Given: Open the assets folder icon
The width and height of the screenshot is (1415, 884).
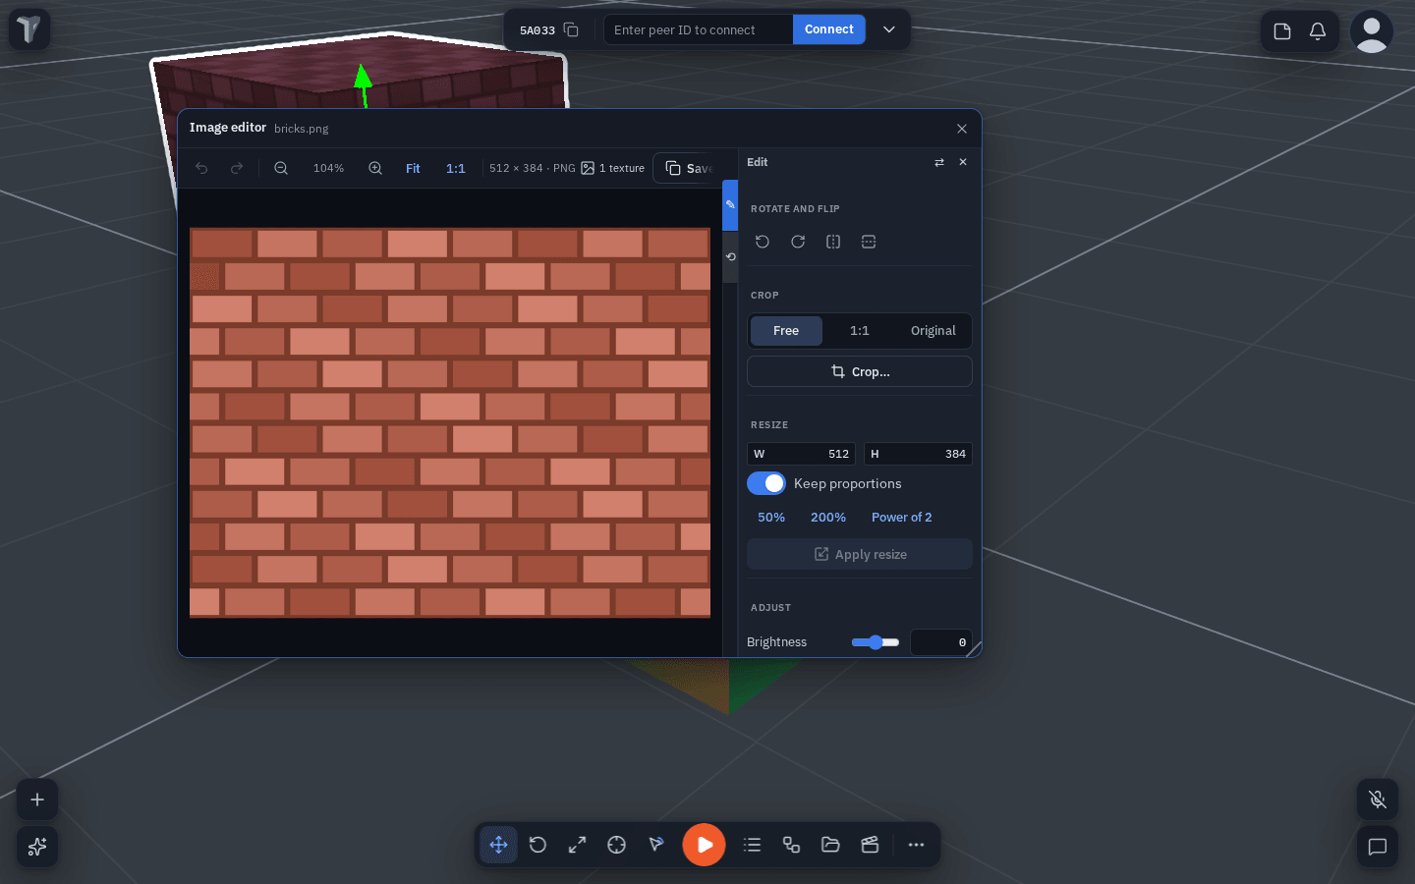Looking at the screenshot, I should [830, 845].
